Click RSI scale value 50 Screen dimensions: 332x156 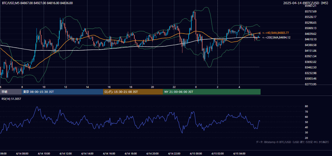pyautogui.click(x=306, y=122)
